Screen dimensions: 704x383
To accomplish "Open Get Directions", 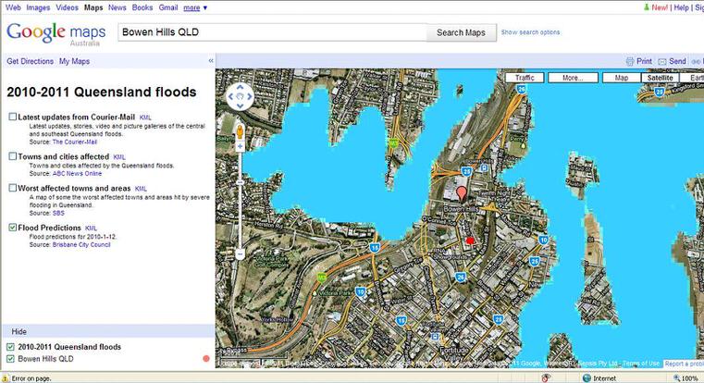I will tap(31, 61).
